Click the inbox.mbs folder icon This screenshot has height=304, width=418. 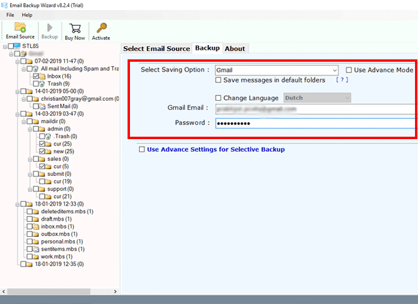[x=36, y=227]
